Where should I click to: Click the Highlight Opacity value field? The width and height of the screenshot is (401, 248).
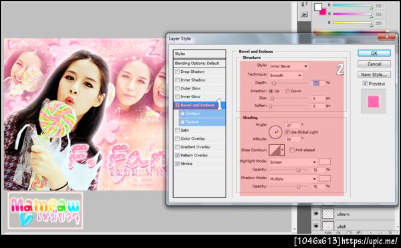(318, 170)
